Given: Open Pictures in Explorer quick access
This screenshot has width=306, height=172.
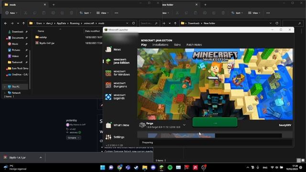Looking at the screenshot, I should coord(14,50).
